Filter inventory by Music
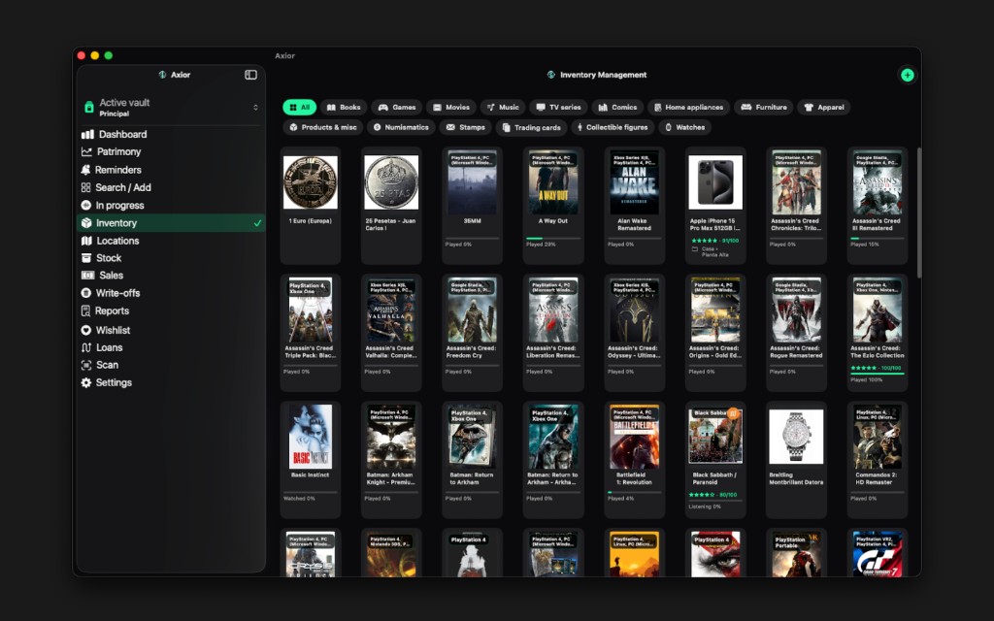Image resolution: width=994 pixels, height=621 pixels. (x=503, y=107)
